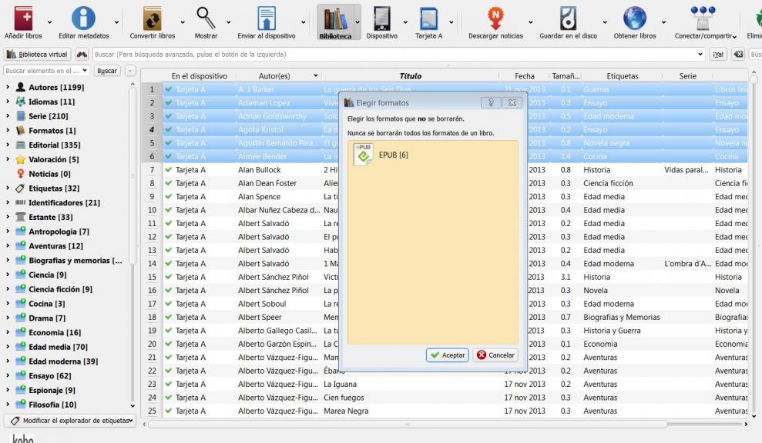Open Editar metadatos dropdown arrow

tap(116, 22)
